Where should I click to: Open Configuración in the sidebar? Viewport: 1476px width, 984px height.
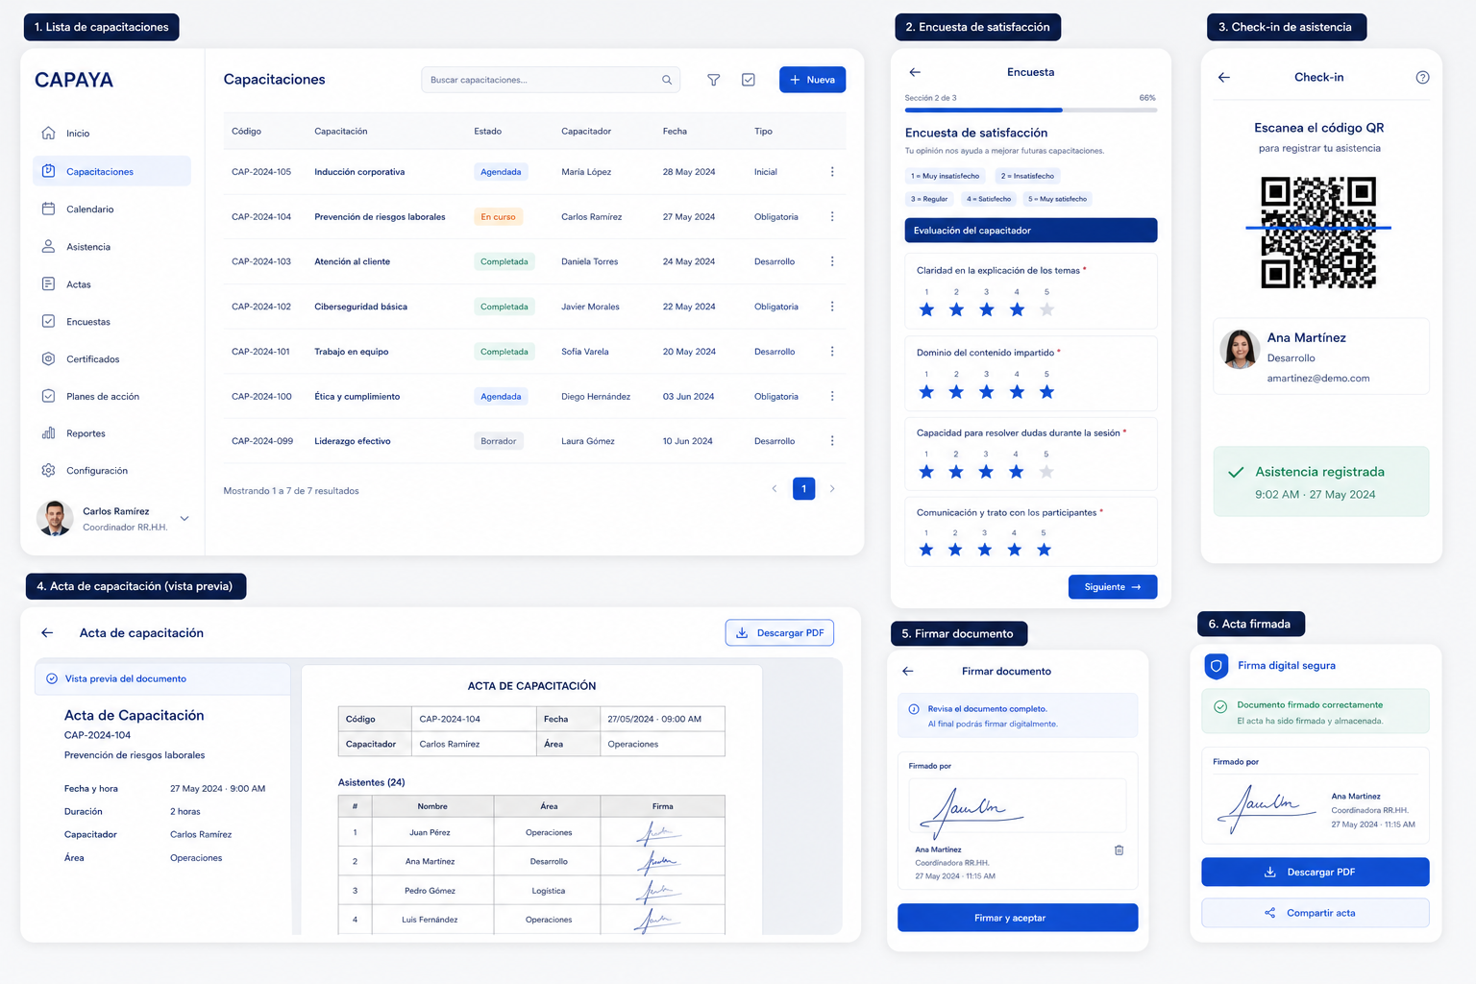111,471
